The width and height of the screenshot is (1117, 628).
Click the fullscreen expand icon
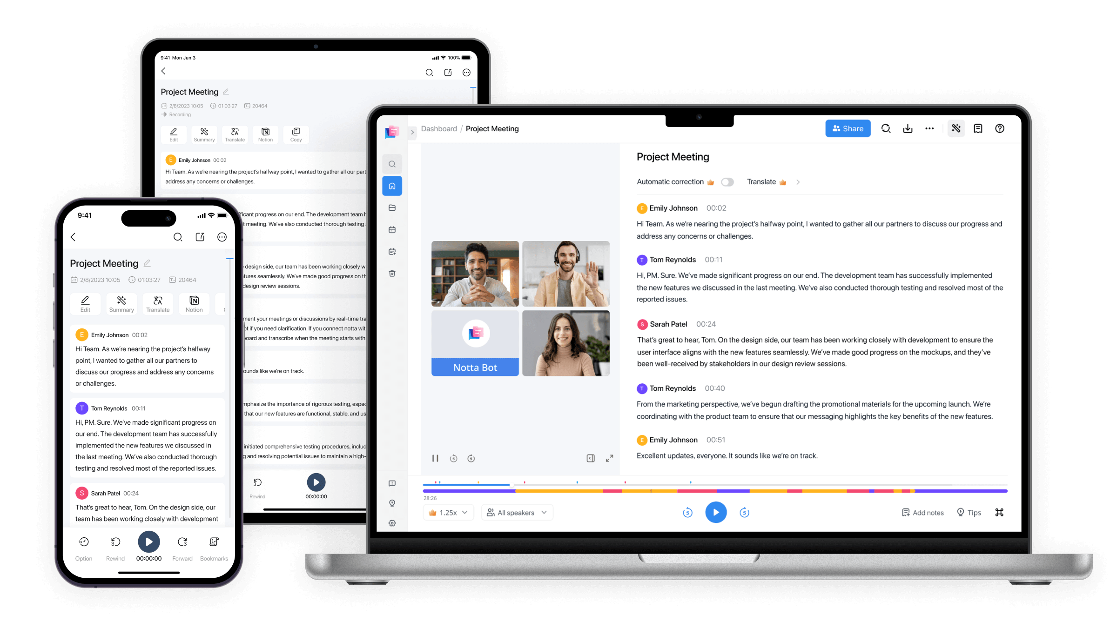click(610, 458)
